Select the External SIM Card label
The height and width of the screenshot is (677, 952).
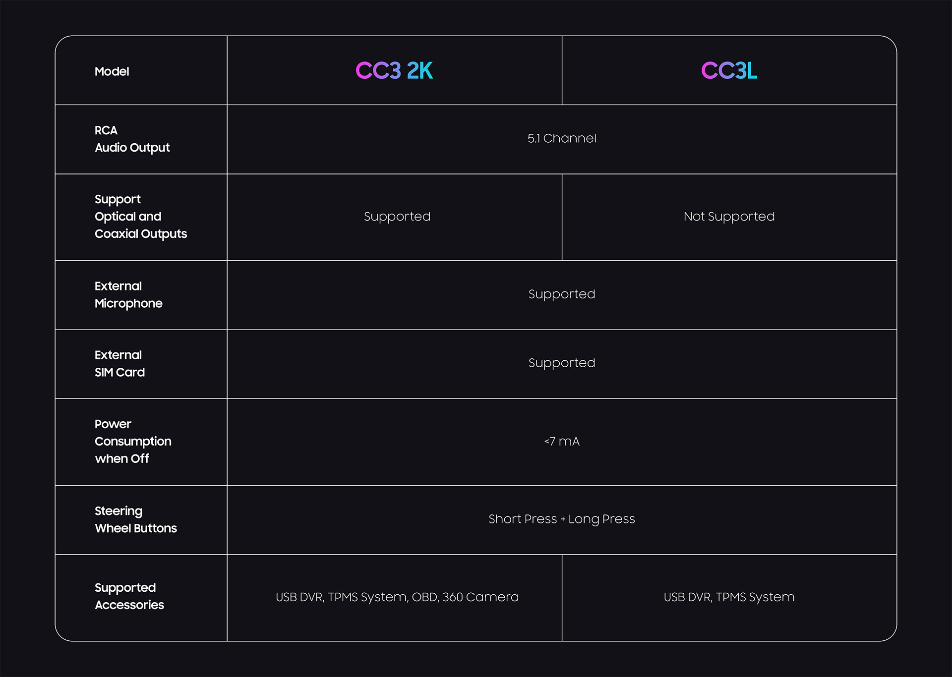tap(119, 363)
